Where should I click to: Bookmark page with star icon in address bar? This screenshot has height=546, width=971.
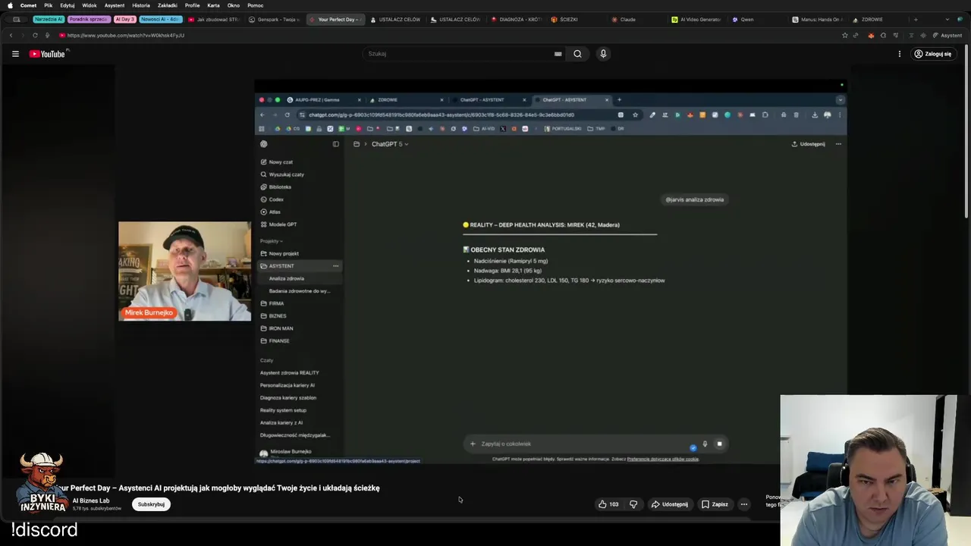click(x=844, y=35)
